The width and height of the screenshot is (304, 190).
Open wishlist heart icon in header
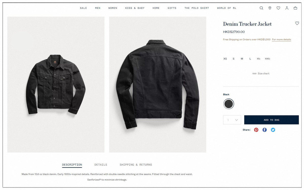(x=278, y=8)
